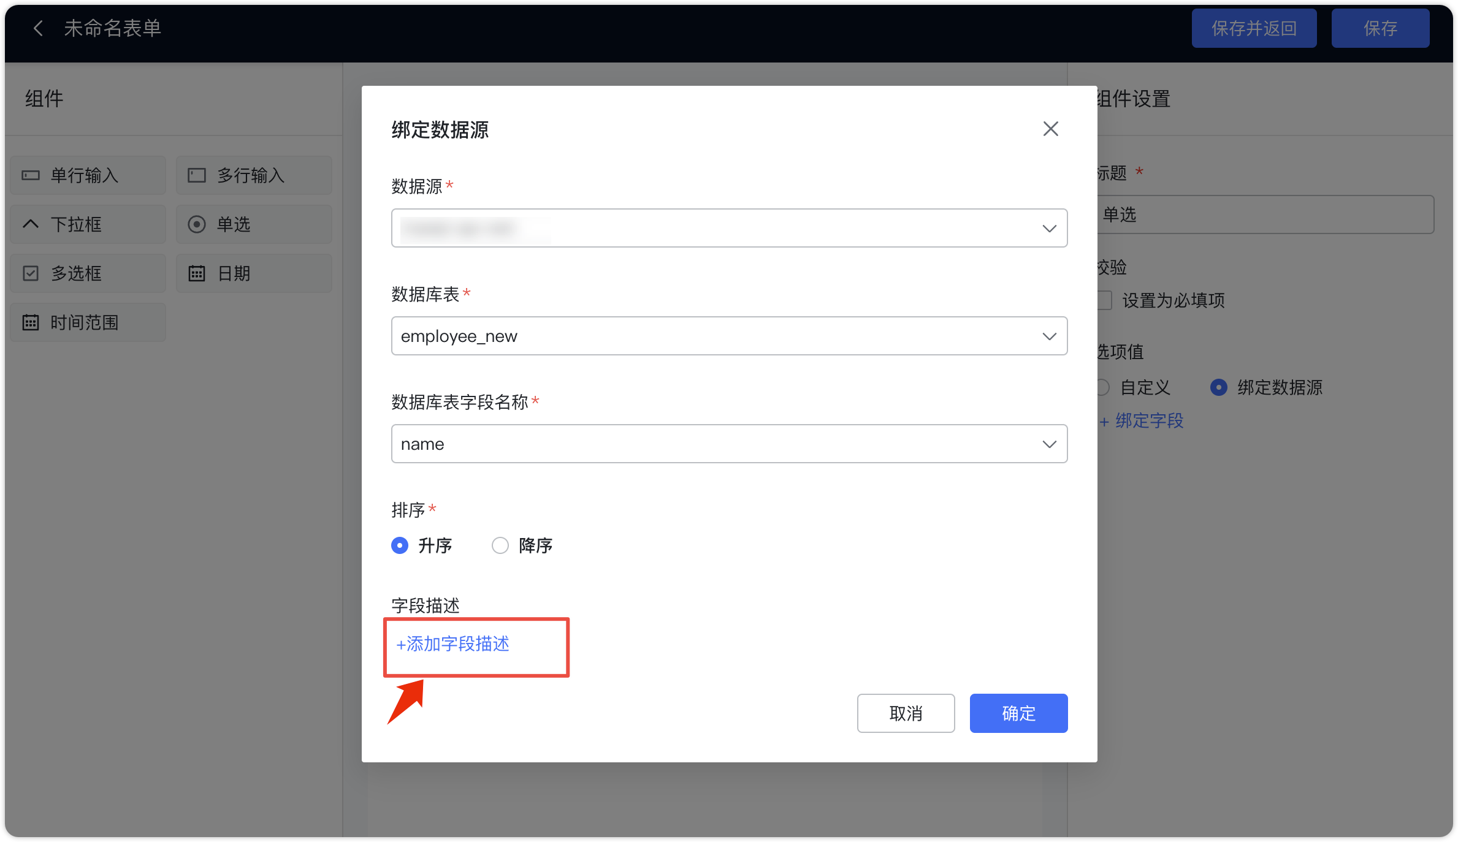This screenshot has height=842, width=1458.
Task: Click the employee_new select box
Action: pos(729,336)
